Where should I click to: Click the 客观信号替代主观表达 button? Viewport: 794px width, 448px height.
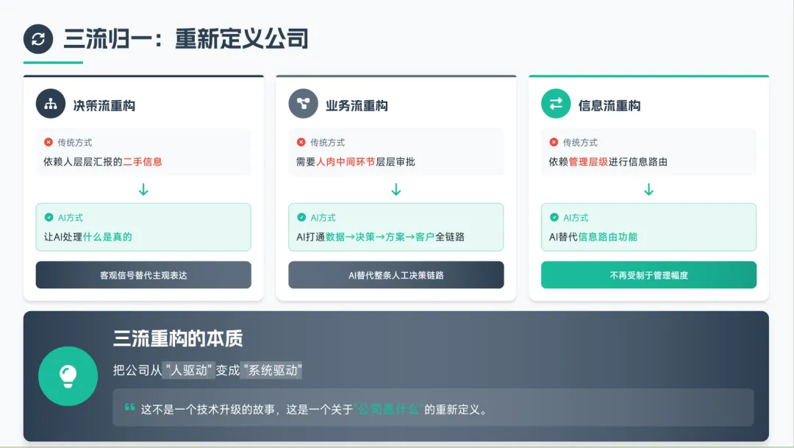[143, 274]
